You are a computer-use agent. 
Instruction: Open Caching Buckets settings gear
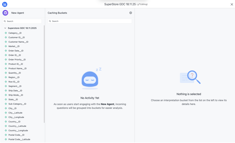tap(130, 13)
